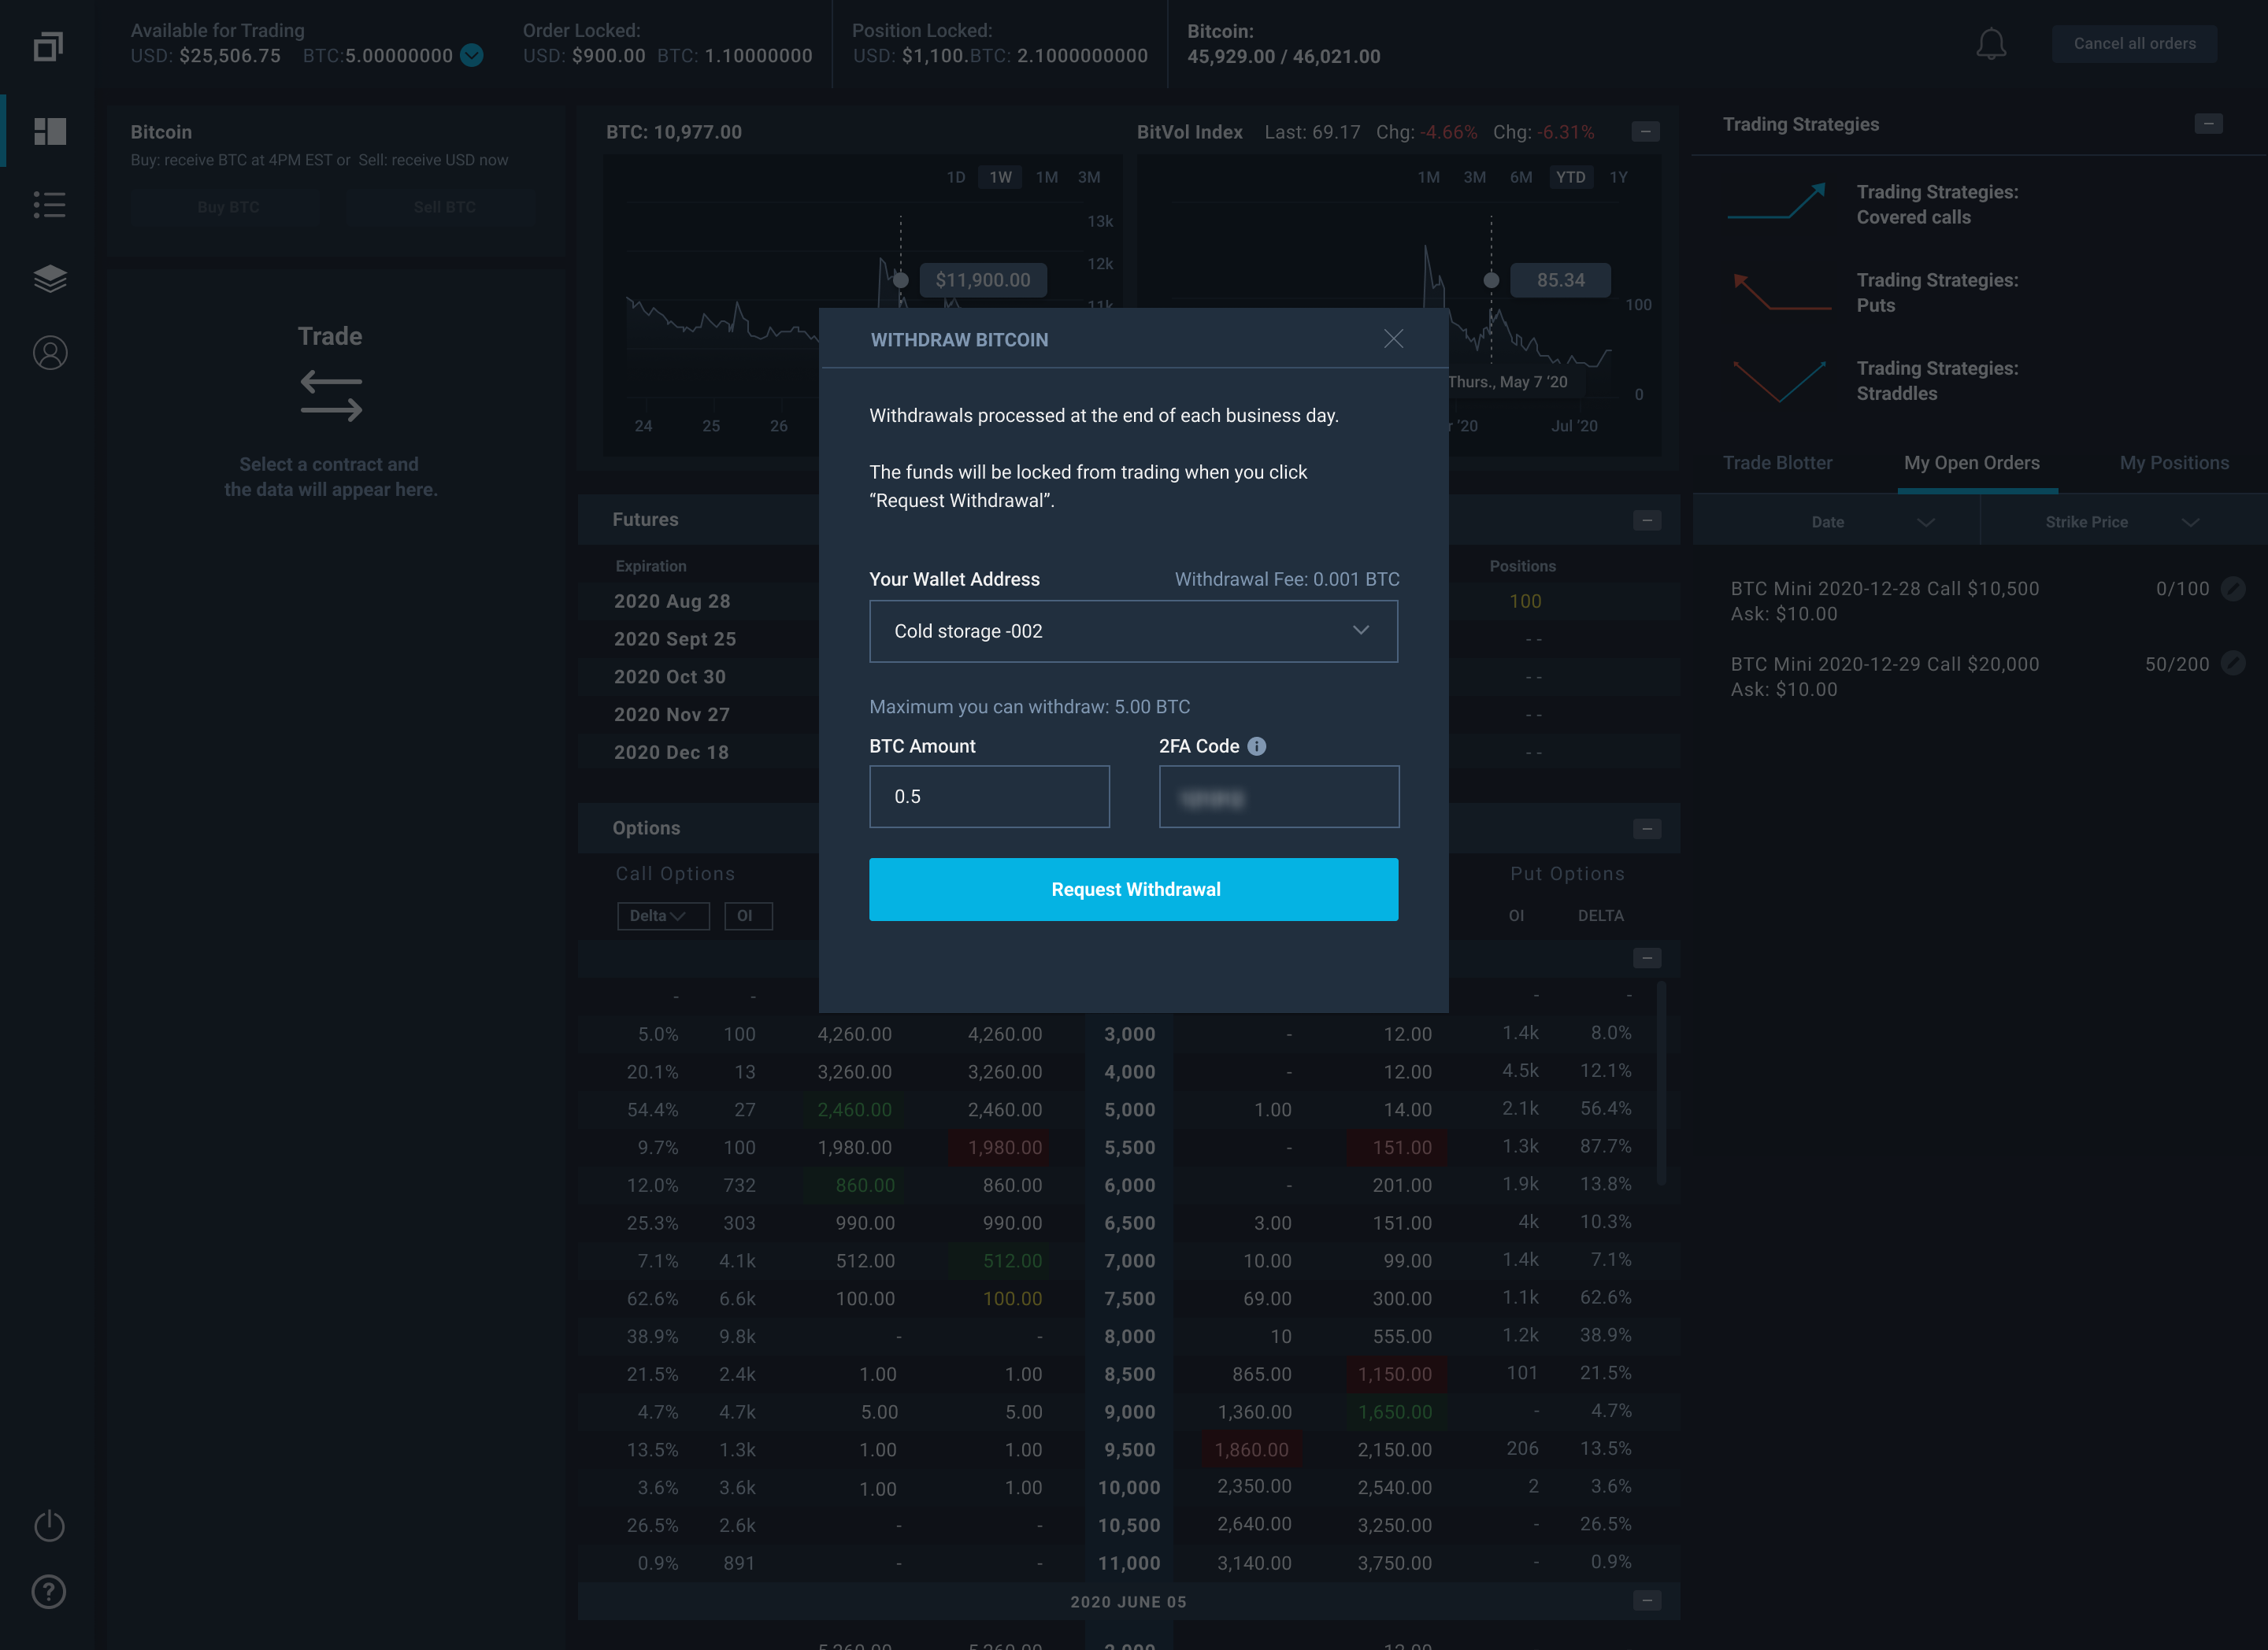Click the power logout icon
Screen dimensions: 2268x1650
(x=50, y=1525)
